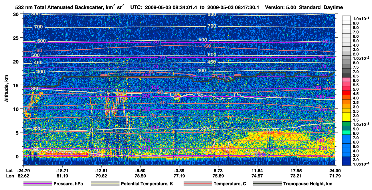Click the 'Potential Temperature, K' legend label
Image resolution: width=372 pixels, height=190 pixels.
click(x=147, y=184)
